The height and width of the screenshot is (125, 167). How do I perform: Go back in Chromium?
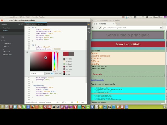[x=93, y=28]
